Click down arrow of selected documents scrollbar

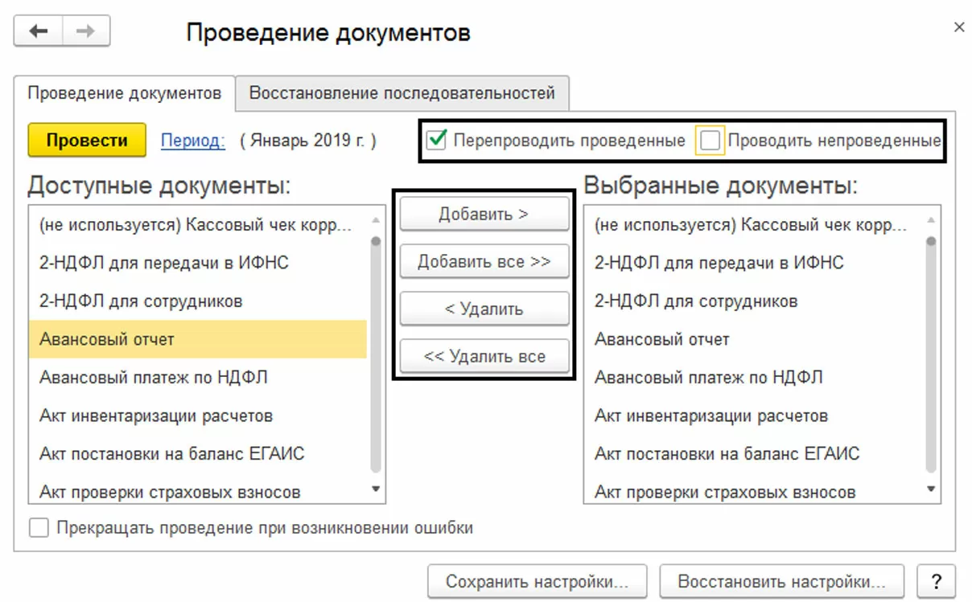coord(931,488)
